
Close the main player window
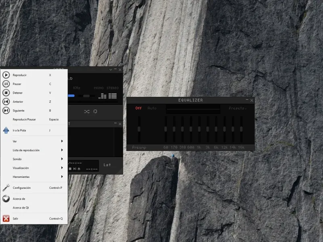[x=120, y=70]
